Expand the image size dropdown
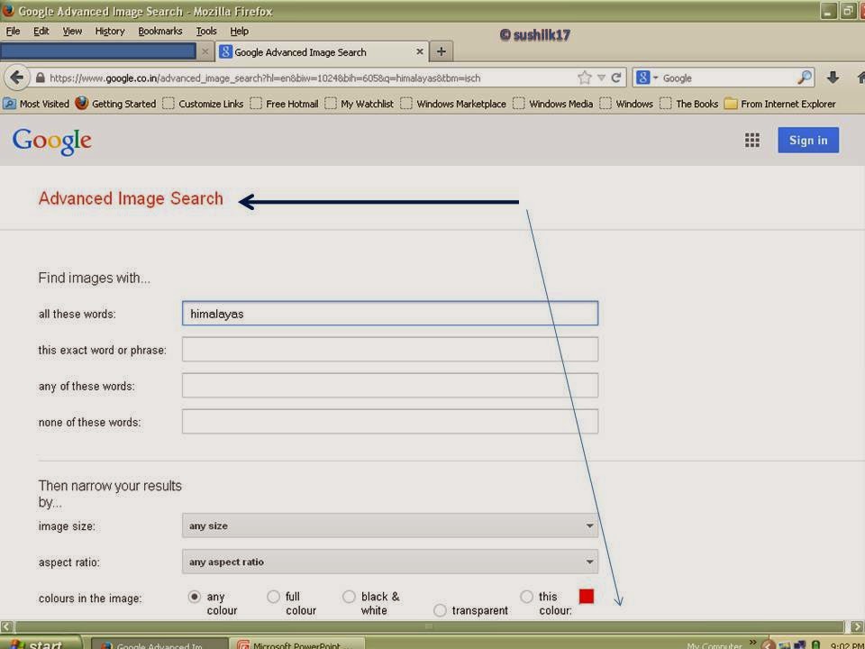865x649 pixels. click(390, 526)
